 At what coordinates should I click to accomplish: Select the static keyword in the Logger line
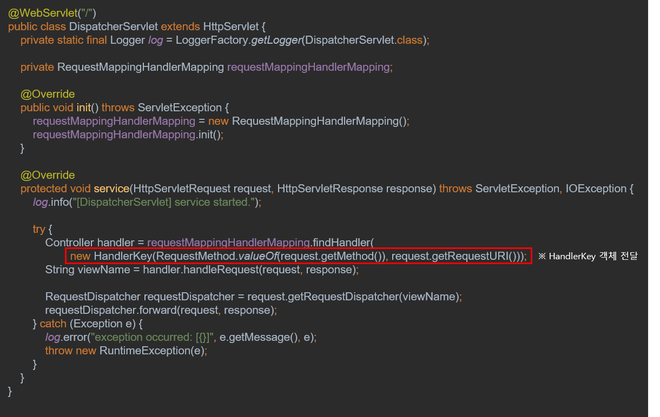[x=70, y=40]
